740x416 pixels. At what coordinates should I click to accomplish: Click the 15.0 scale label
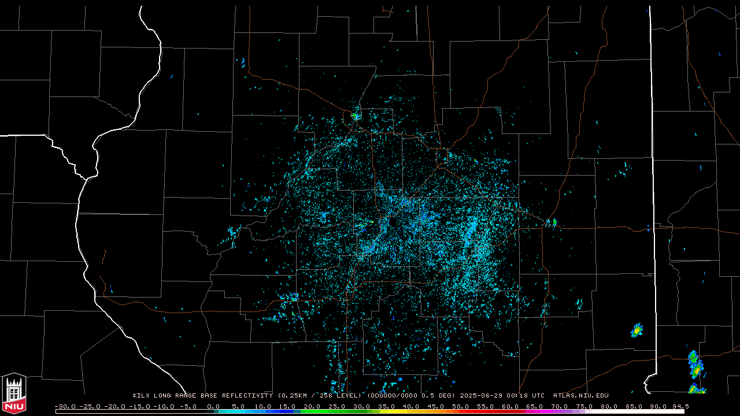[287, 407]
